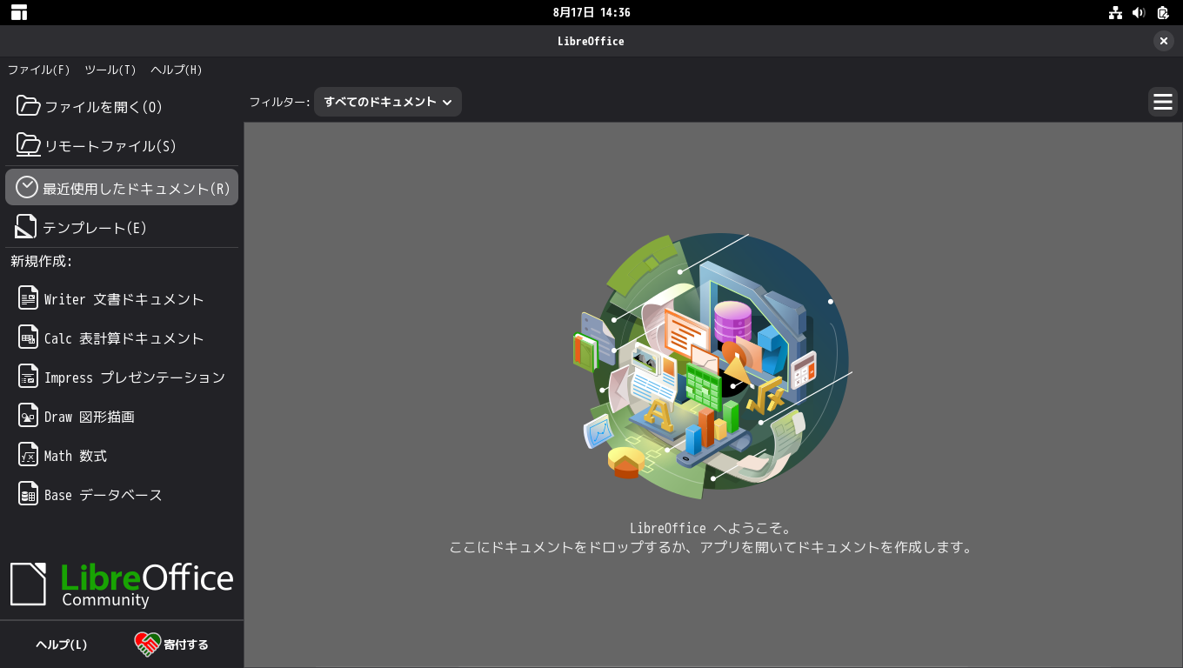Image resolution: width=1183 pixels, height=668 pixels.
Task: Open the ファイル(F) menu
Action: (38, 70)
